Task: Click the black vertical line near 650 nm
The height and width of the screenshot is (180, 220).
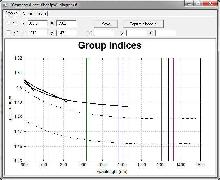Action: click(34, 109)
